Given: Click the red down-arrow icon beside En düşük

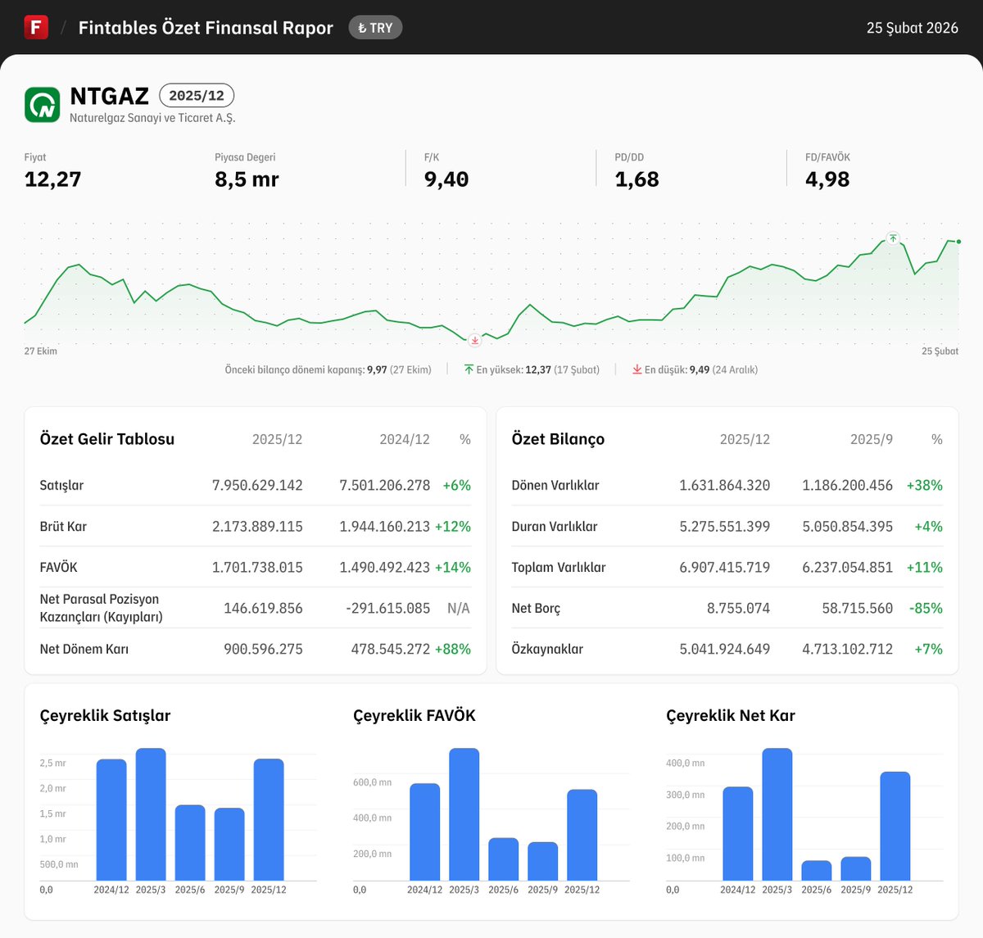Looking at the screenshot, I should (636, 369).
